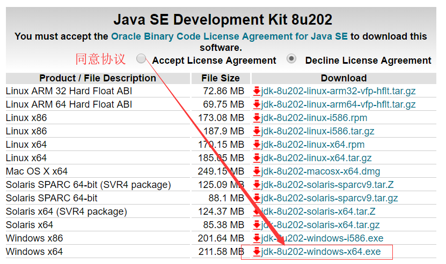This screenshot has height=264, width=446.
Task: Click Solaris x64 (SVR4 package) text
Action: (66, 212)
